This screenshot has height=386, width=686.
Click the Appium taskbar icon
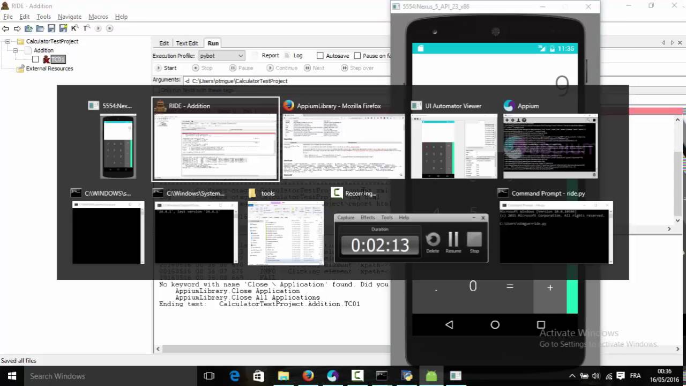pos(333,376)
